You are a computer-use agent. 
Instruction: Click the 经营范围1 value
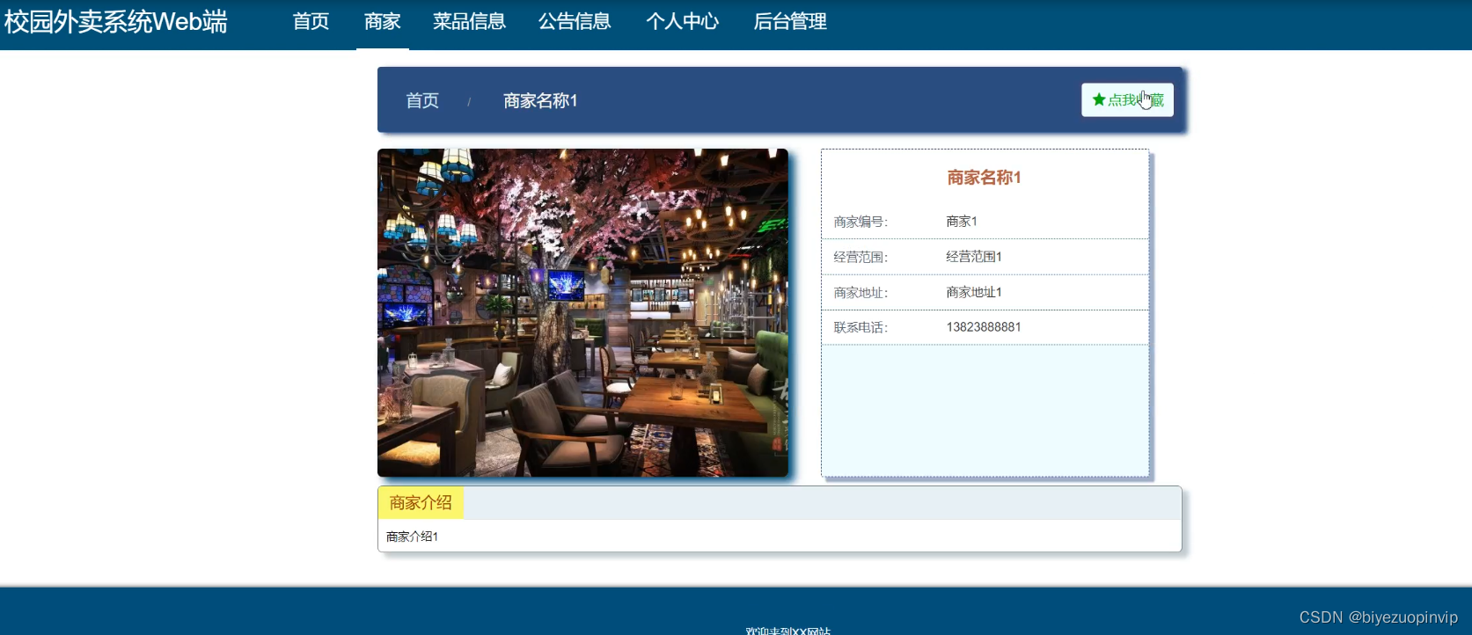coord(974,257)
